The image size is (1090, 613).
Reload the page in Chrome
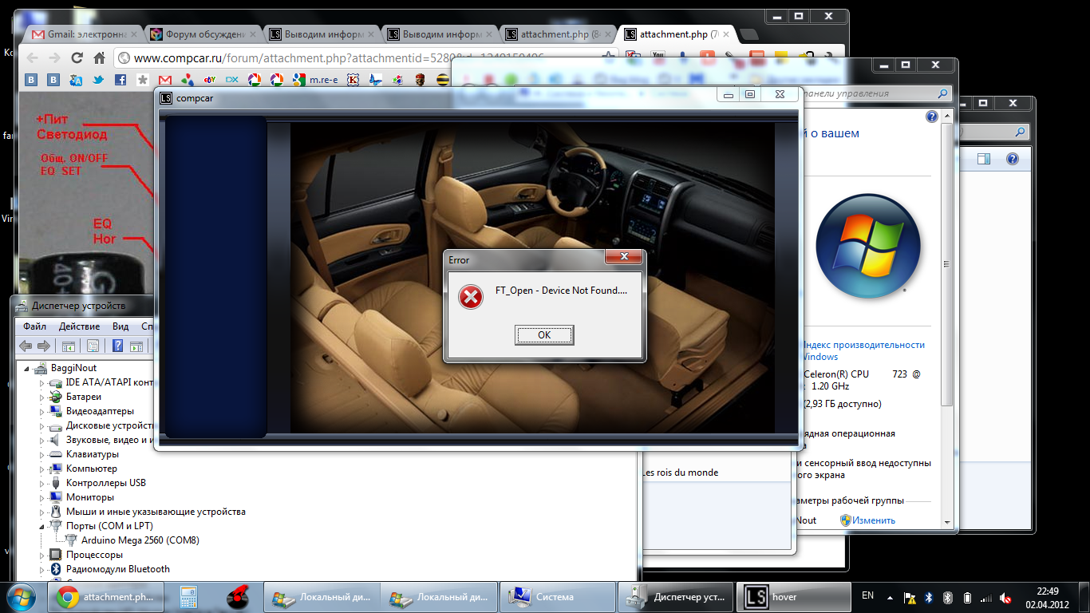(x=77, y=58)
